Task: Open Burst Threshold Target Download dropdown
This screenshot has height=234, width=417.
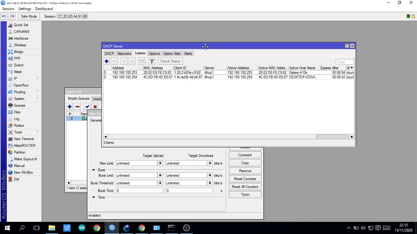Action: [x=210, y=183]
